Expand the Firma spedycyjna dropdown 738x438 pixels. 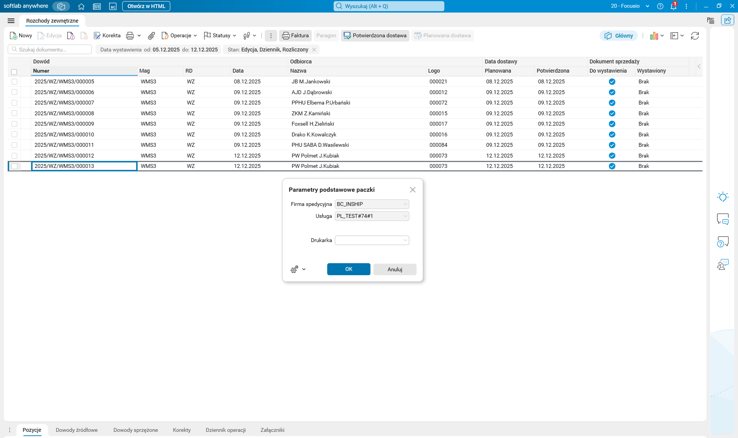coord(405,204)
